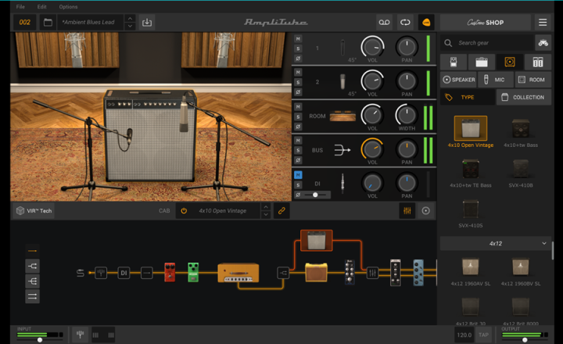
Task: Filter gear by TYPE
Action: click(x=468, y=97)
